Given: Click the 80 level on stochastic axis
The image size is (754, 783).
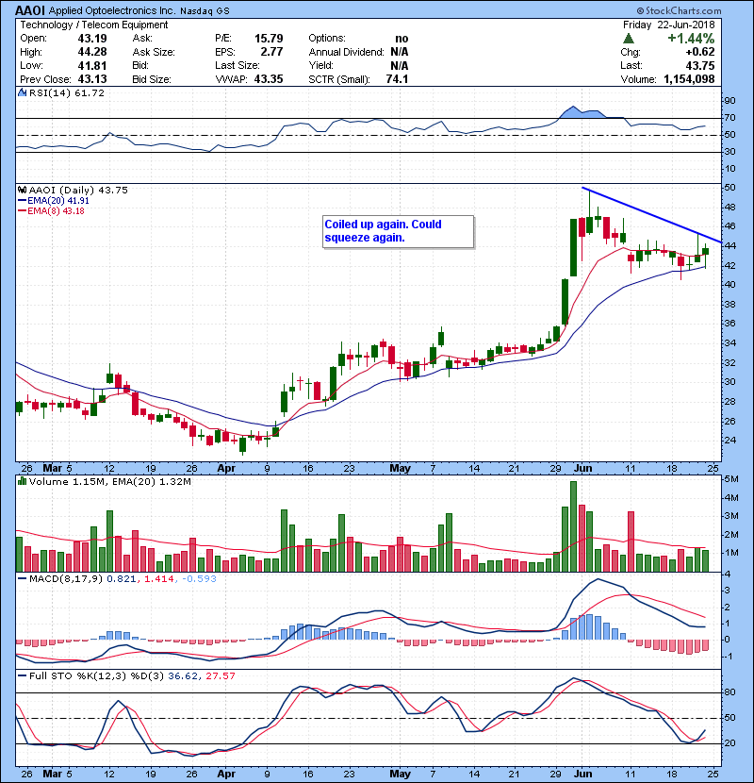Looking at the screenshot, I should [x=729, y=692].
